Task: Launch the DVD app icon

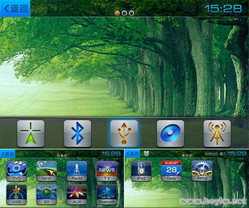Action: (x=16, y=171)
